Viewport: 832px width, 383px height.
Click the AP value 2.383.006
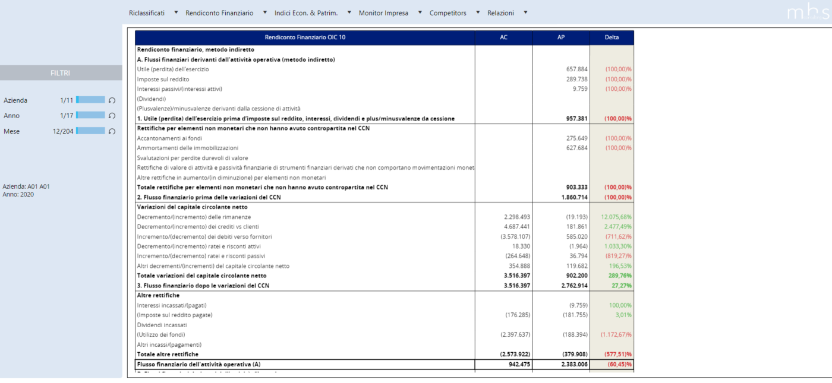pos(574,364)
